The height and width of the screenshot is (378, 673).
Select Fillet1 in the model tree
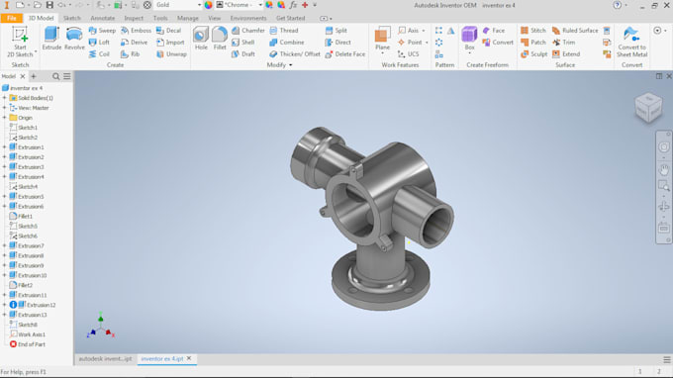21,217
